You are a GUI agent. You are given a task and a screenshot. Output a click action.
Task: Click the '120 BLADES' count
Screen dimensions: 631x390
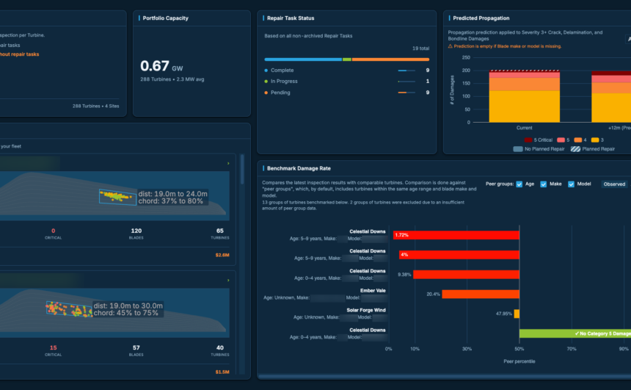[x=136, y=234]
